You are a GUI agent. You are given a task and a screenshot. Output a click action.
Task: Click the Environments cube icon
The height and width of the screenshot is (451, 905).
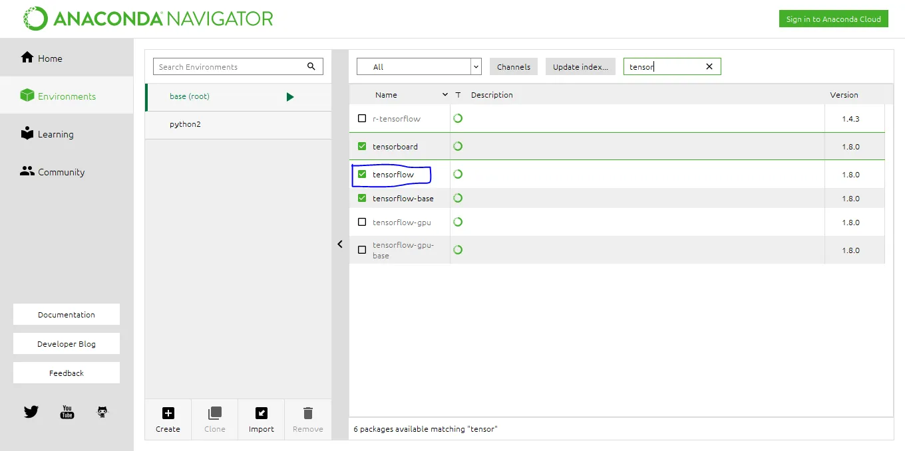click(27, 96)
